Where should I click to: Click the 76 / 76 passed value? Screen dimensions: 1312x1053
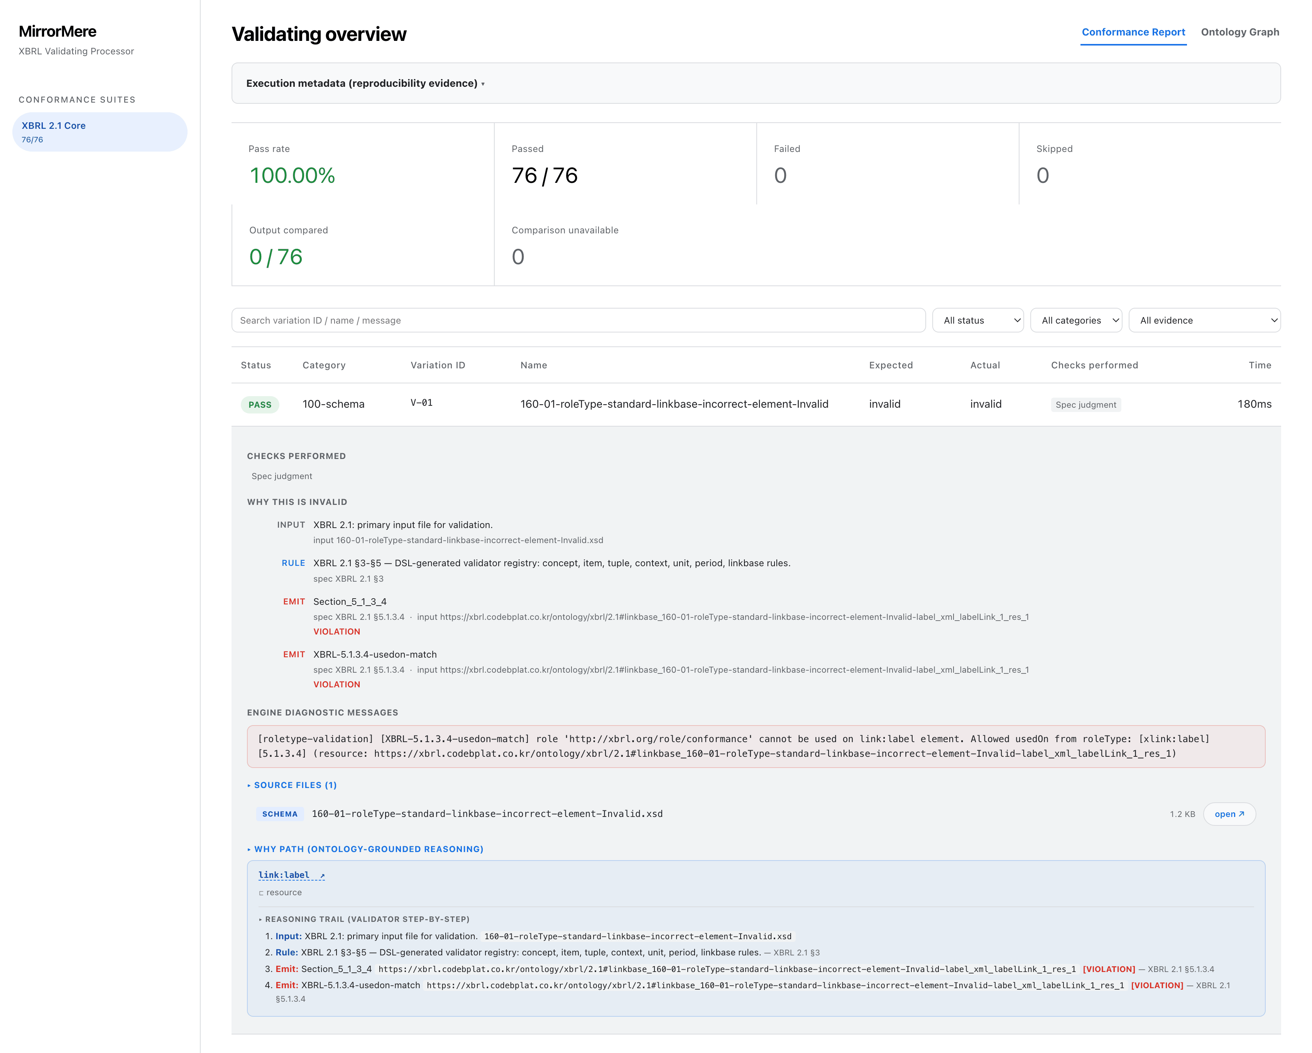point(544,176)
